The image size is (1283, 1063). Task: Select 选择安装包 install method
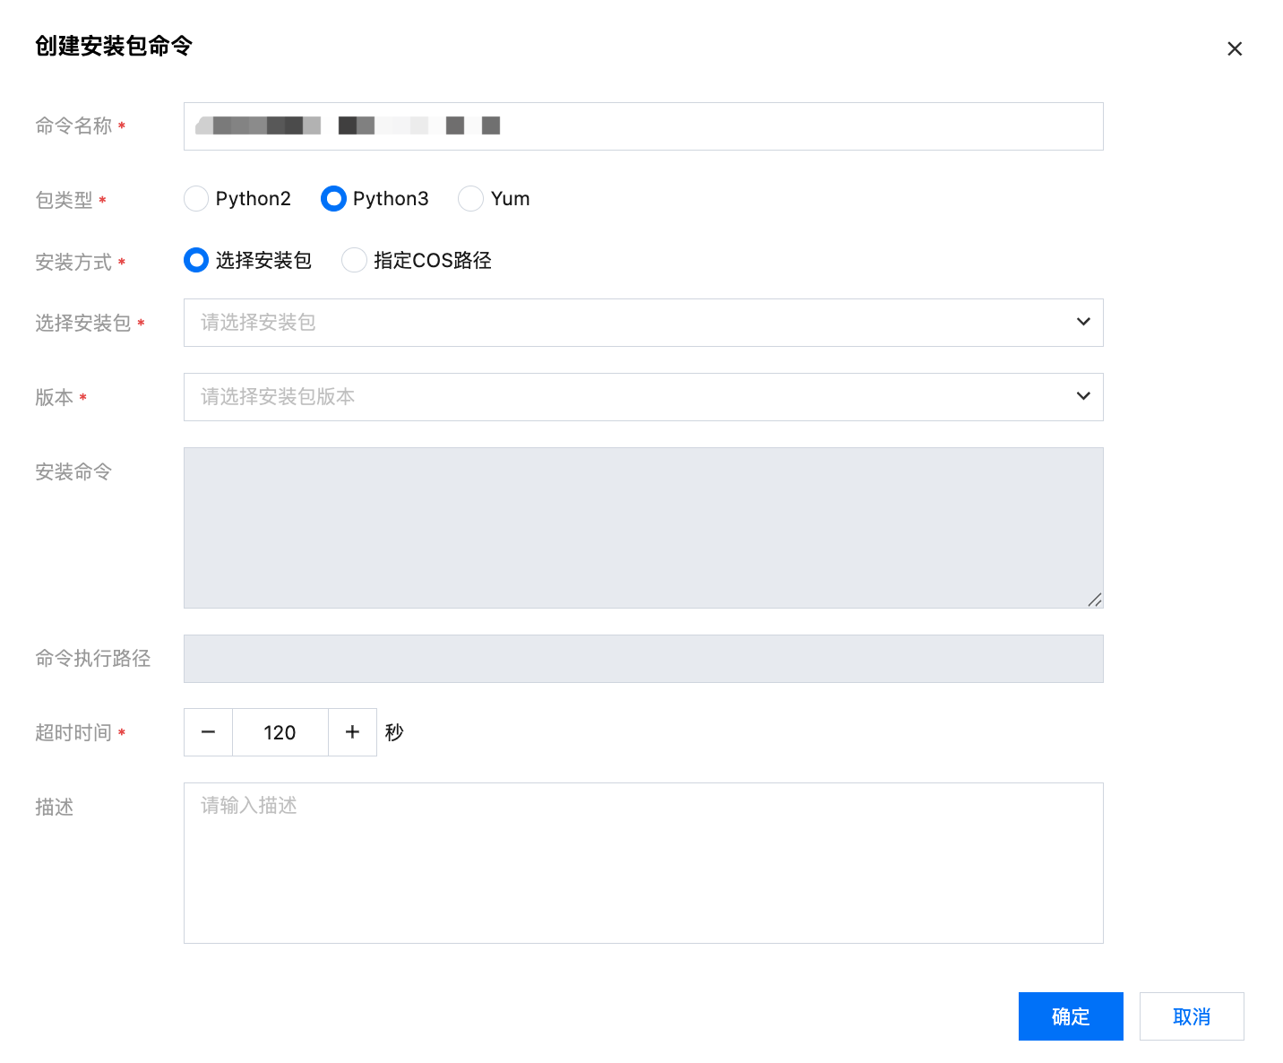pyautogui.click(x=196, y=261)
